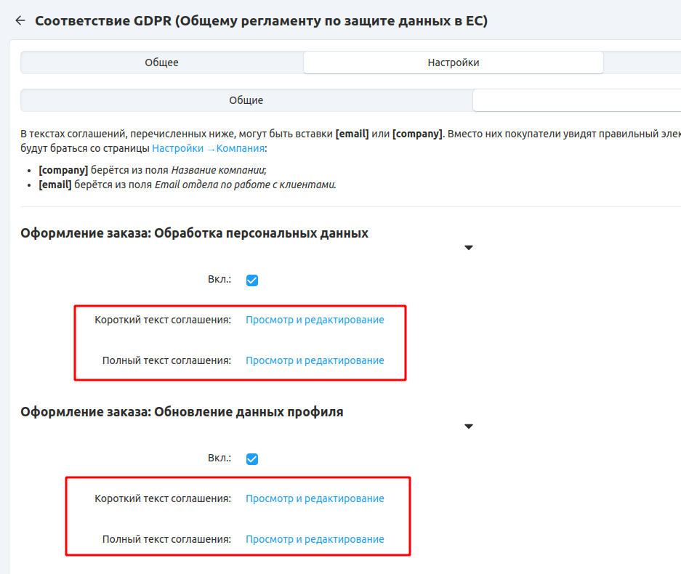Select the active sub-tab right of Общие
Image resolution: width=681 pixels, height=574 pixels.
pos(576,100)
